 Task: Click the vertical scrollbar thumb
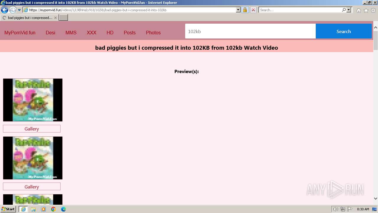[x=376, y=41]
